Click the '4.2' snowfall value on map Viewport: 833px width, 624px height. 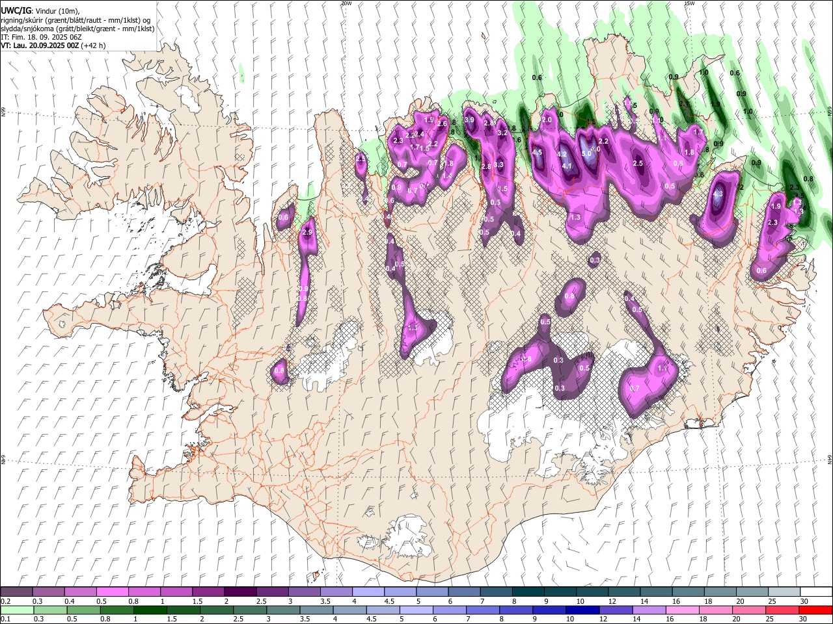coord(562,155)
